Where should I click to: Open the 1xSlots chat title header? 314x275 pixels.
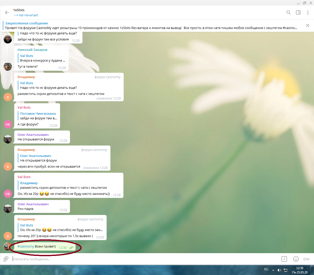19,10
